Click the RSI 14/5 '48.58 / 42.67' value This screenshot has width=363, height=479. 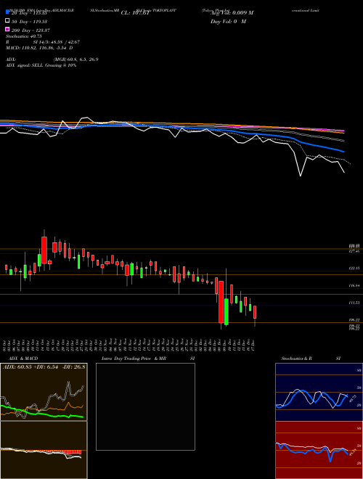pyautogui.click(x=62, y=42)
